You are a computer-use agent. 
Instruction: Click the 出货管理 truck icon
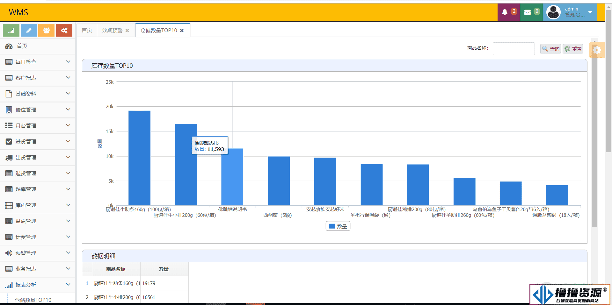pos(9,158)
